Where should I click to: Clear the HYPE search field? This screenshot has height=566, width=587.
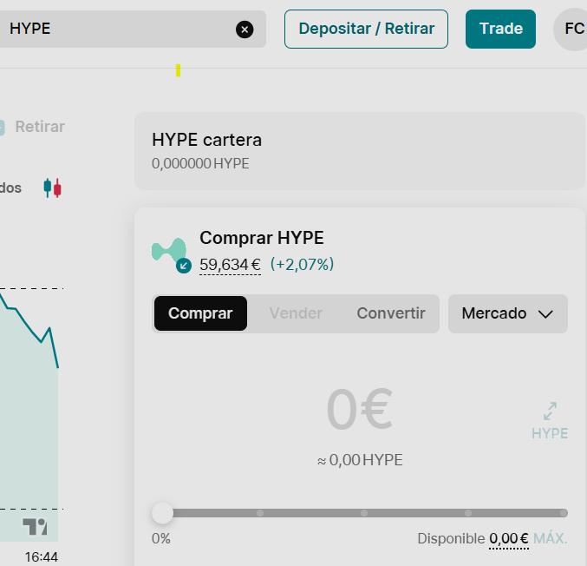(245, 30)
